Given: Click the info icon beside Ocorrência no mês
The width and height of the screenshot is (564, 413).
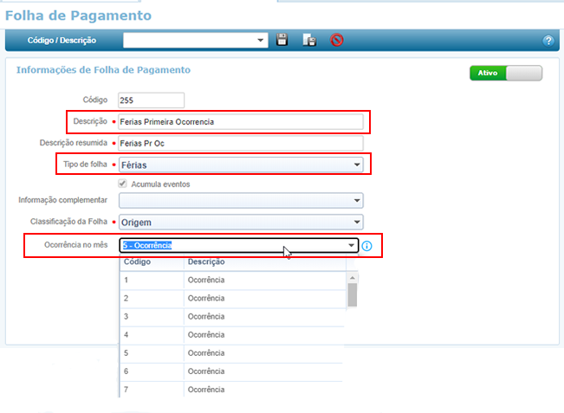Looking at the screenshot, I should pyautogui.click(x=366, y=246).
